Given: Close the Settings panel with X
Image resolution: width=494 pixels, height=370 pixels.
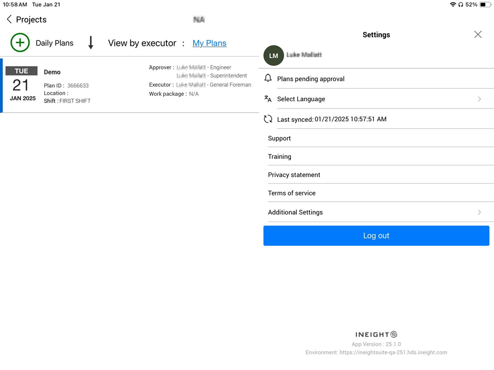Looking at the screenshot, I should coord(478,35).
